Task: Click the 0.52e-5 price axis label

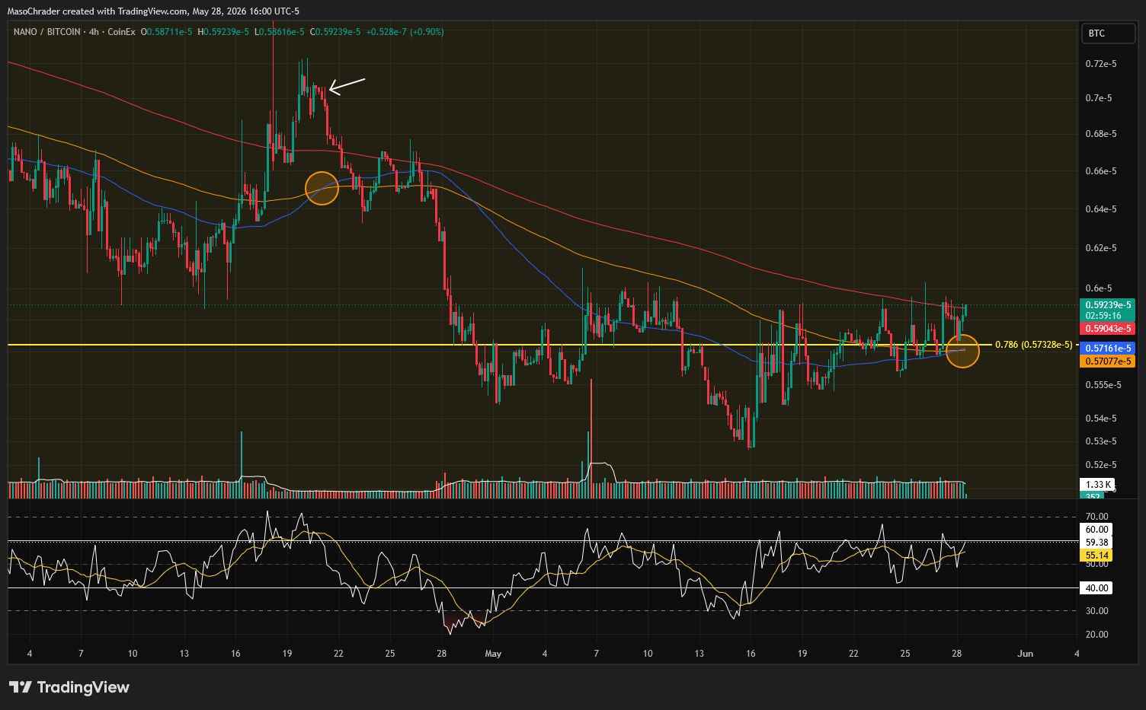Action: point(1101,465)
